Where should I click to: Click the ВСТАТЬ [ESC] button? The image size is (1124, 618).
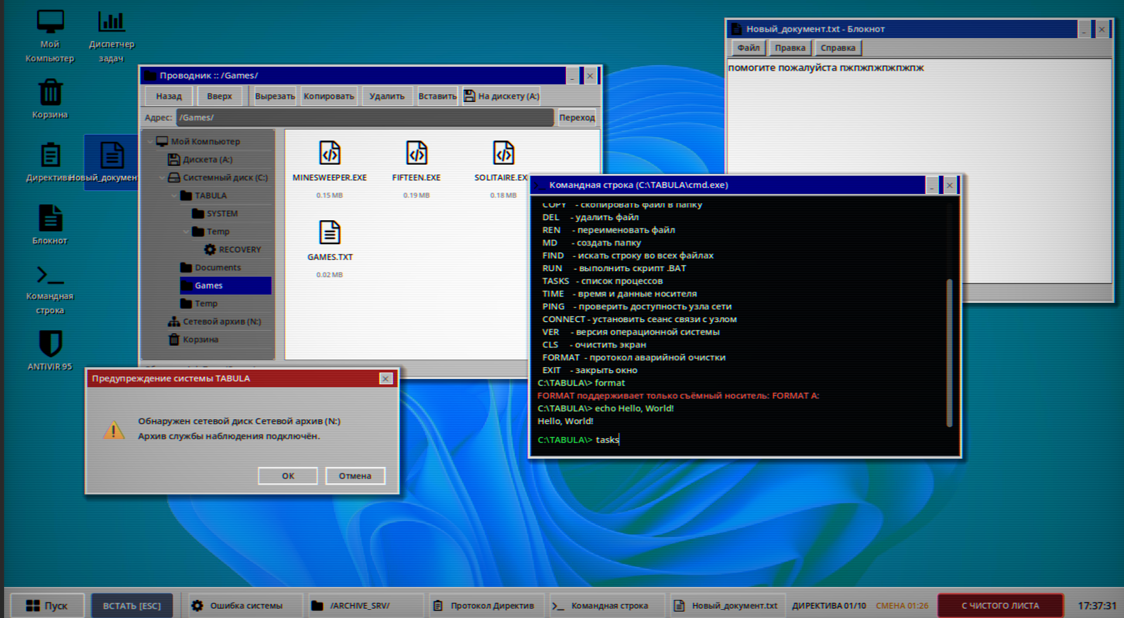[132, 606]
